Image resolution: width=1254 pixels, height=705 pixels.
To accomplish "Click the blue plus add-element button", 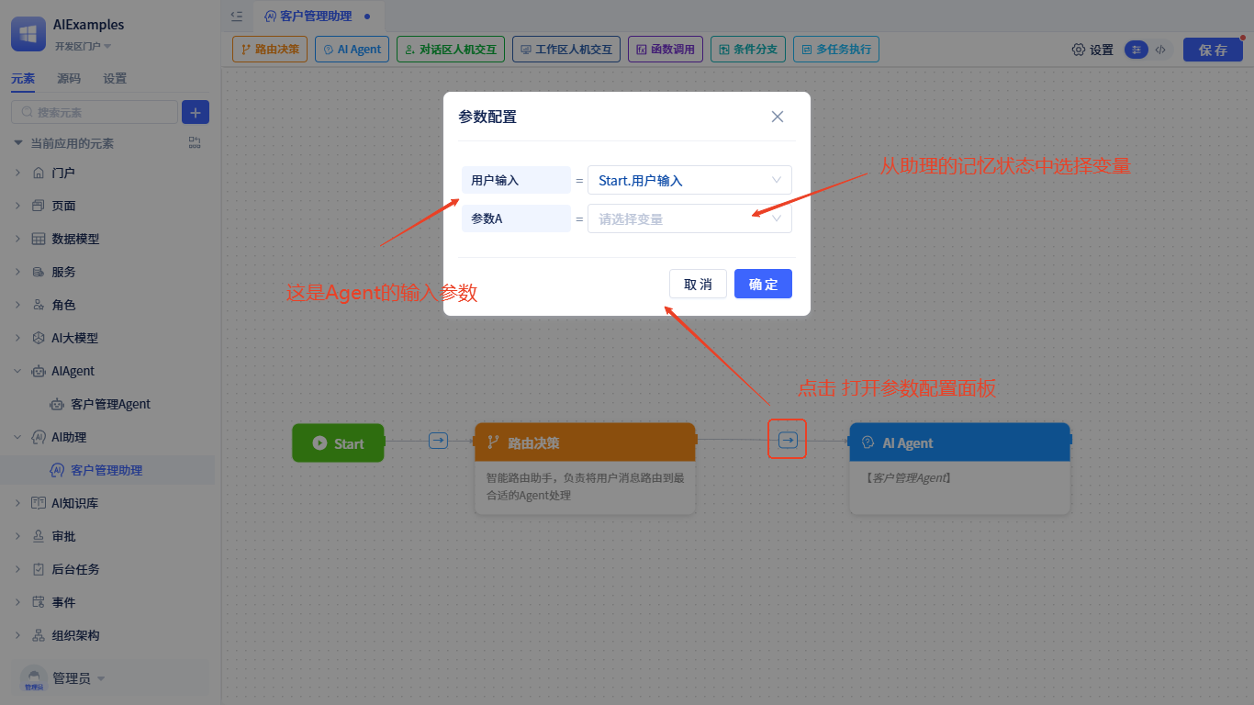I will 196,112.
